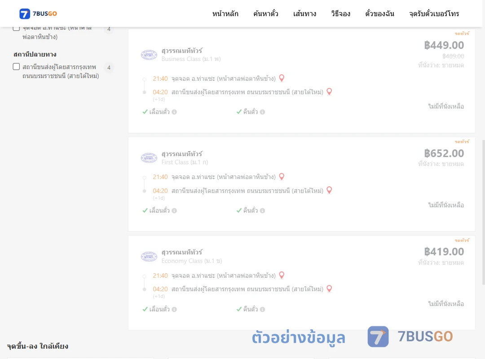
Task: Click map pin of 21:40 stop, First Class
Action: point(282,176)
